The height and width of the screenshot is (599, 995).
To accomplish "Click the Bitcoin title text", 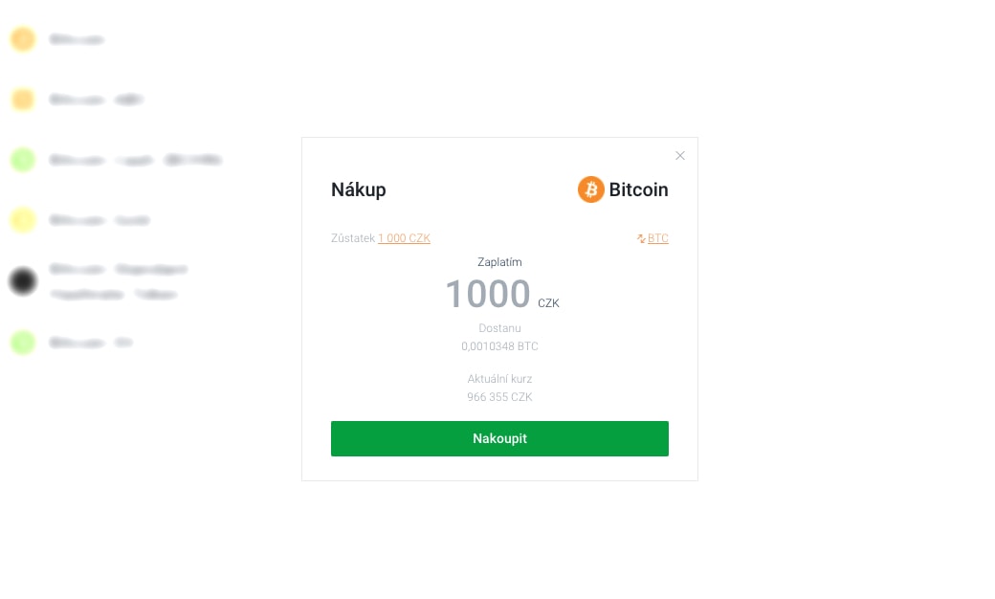I will pyautogui.click(x=638, y=189).
